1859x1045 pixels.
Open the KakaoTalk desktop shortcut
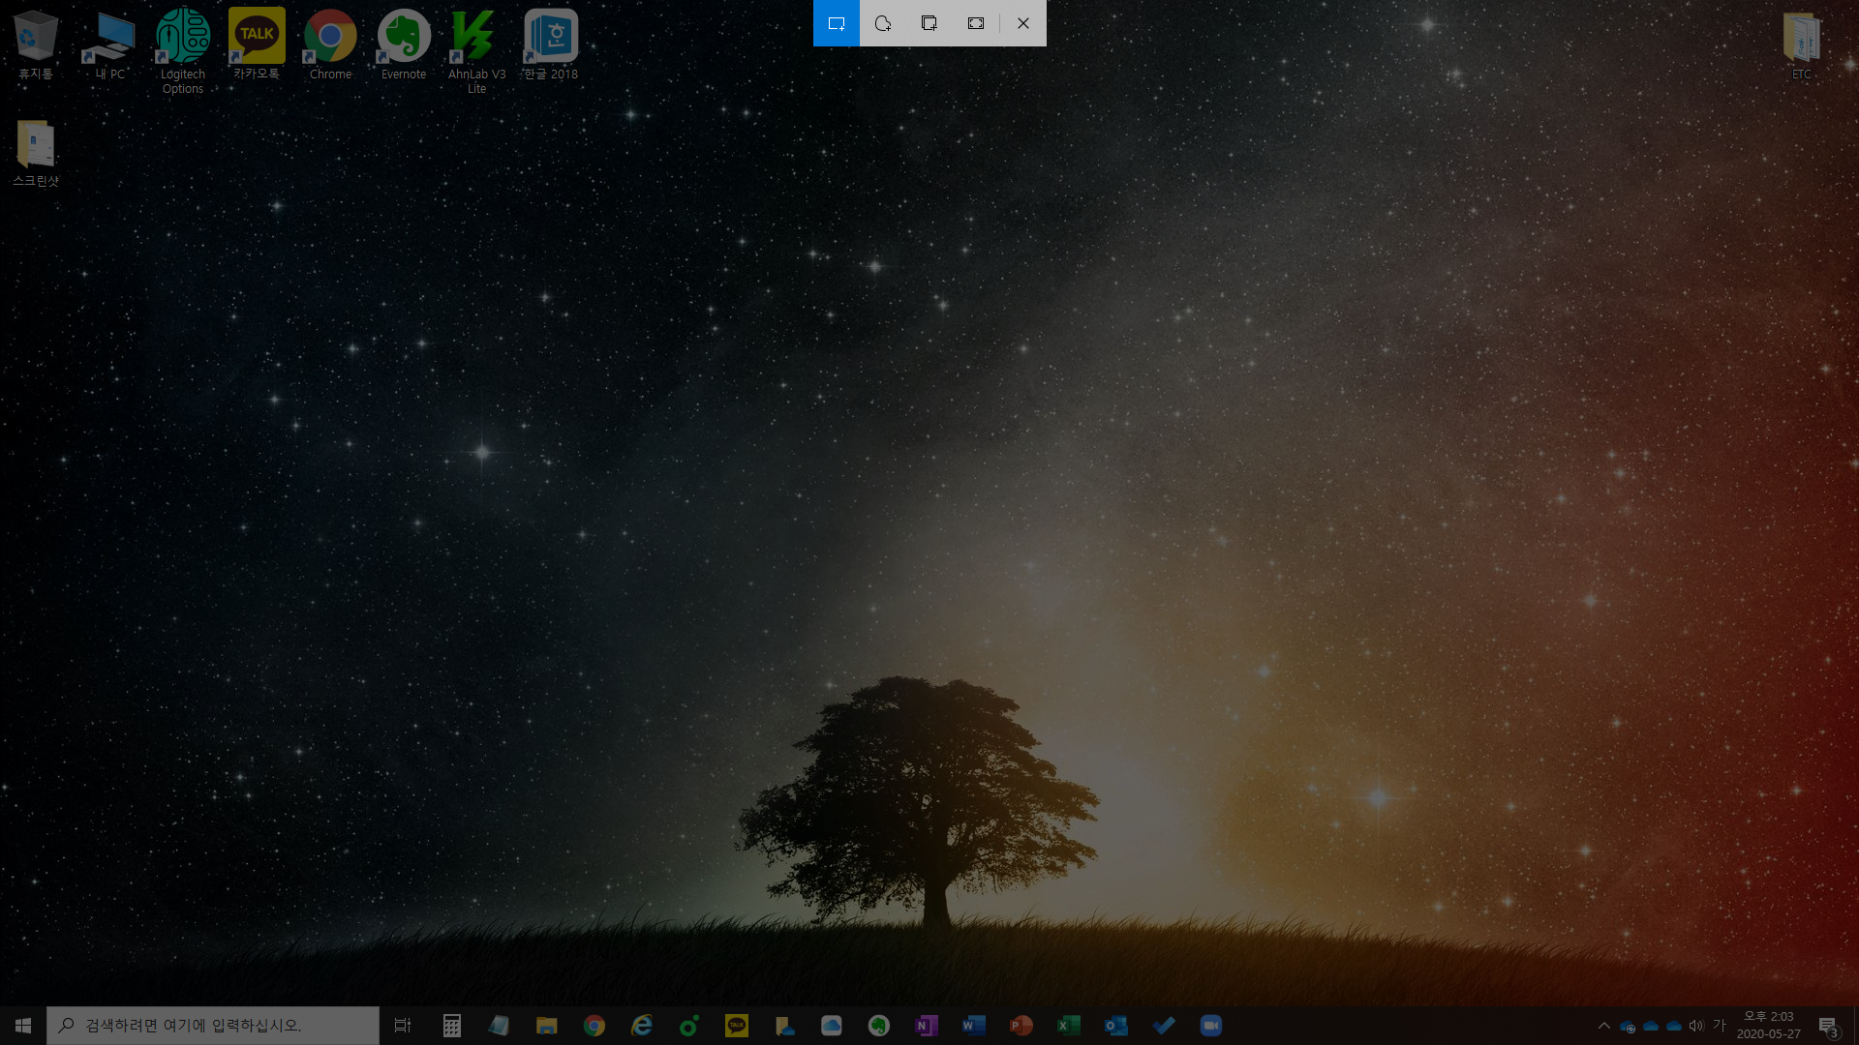[x=257, y=45]
